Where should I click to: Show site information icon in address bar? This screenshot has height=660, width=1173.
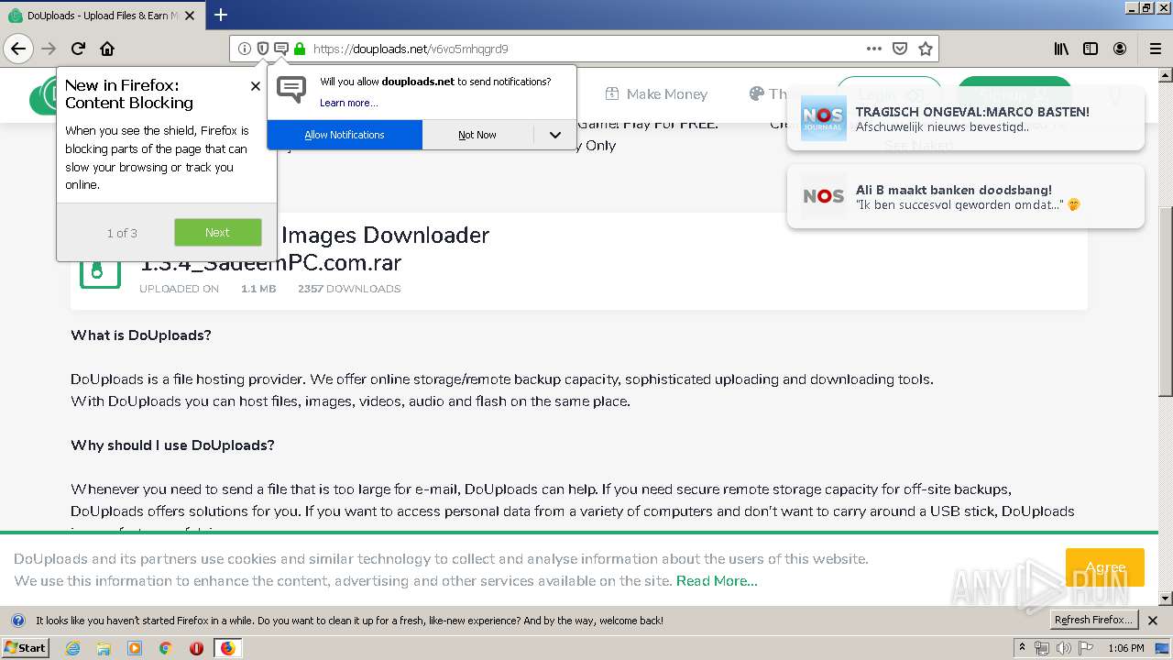[x=245, y=49]
